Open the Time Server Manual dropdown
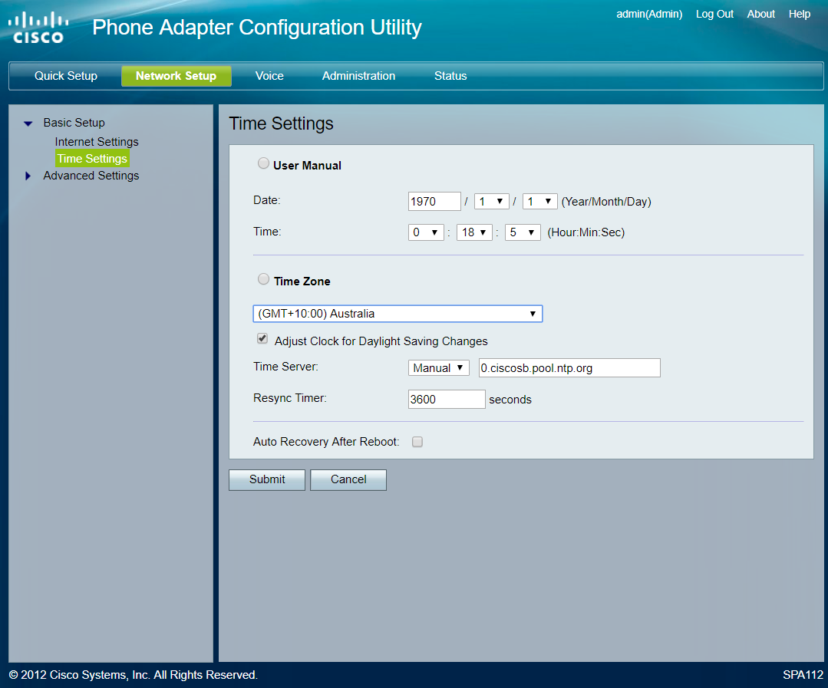 pos(438,368)
